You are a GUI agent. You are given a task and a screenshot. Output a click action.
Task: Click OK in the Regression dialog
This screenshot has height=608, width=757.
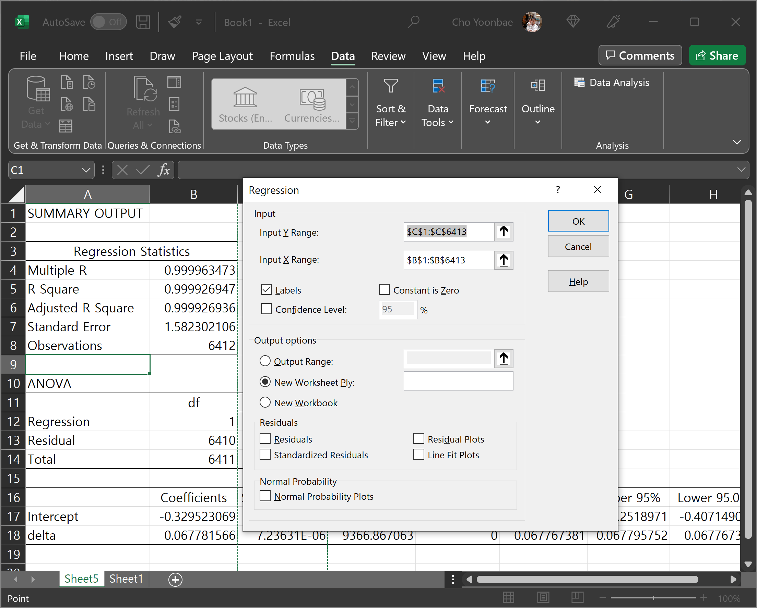click(578, 221)
